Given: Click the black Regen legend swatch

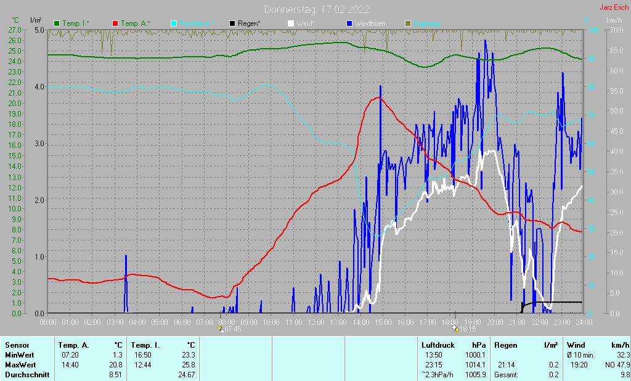Looking at the screenshot, I should coord(232,24).
